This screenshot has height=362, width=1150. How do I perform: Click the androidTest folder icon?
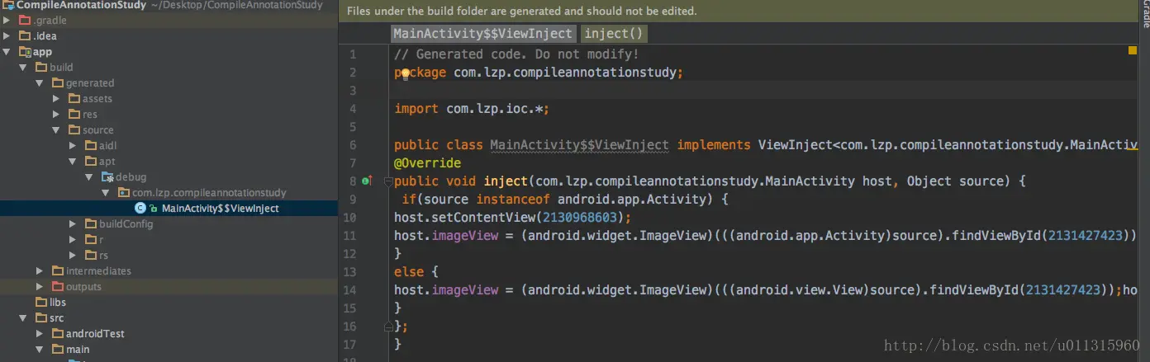57,333
